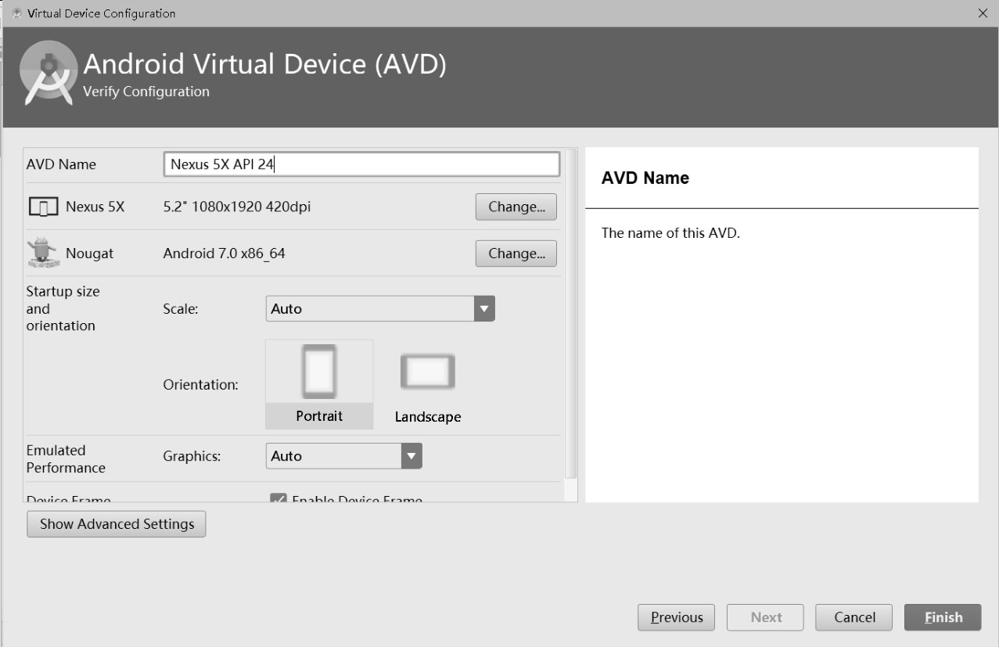The image size is (999, 647).
Task: Change the Nexus 5X hardware device
Action: [516, 207]
